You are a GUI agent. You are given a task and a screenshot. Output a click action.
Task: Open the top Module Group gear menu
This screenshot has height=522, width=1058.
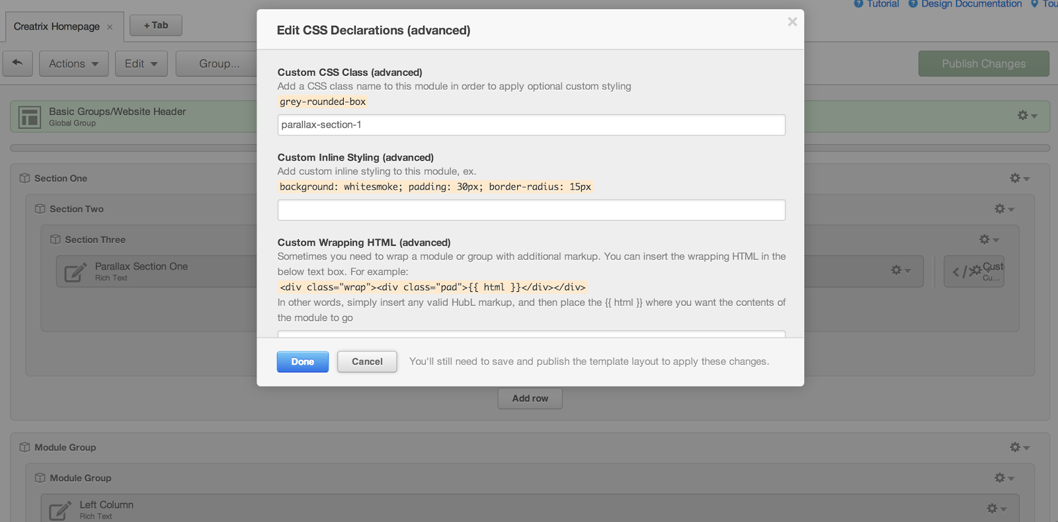point(1020,447)
